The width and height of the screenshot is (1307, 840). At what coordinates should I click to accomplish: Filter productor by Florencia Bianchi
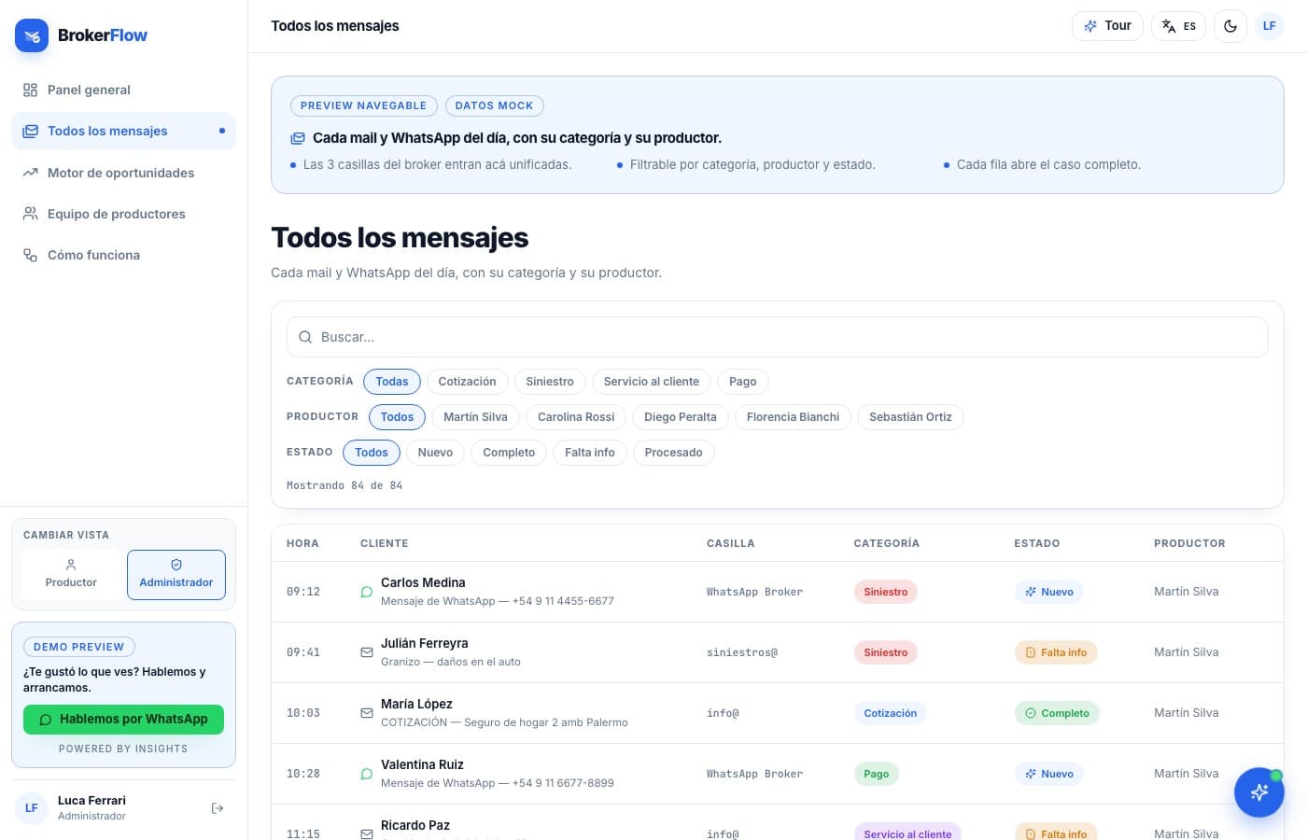[x=794, y=417]
